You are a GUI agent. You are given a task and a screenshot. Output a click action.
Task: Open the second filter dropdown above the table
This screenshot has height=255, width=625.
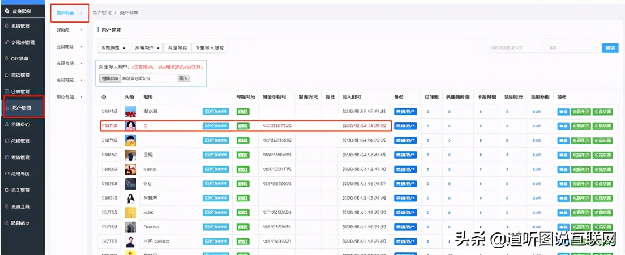[x=147, y=48]
